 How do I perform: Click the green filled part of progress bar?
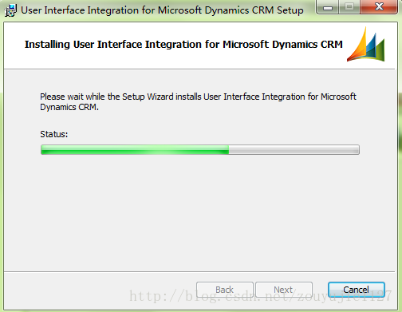[135, 150]
